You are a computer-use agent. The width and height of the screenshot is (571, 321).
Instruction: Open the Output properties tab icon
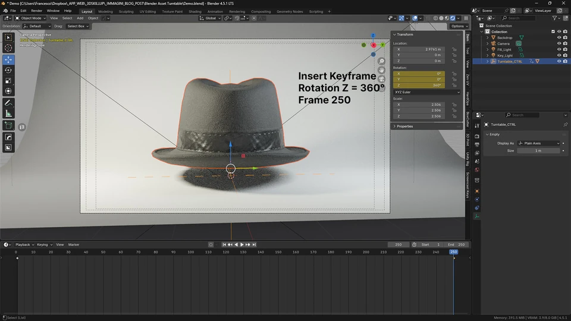coord(477,145)
